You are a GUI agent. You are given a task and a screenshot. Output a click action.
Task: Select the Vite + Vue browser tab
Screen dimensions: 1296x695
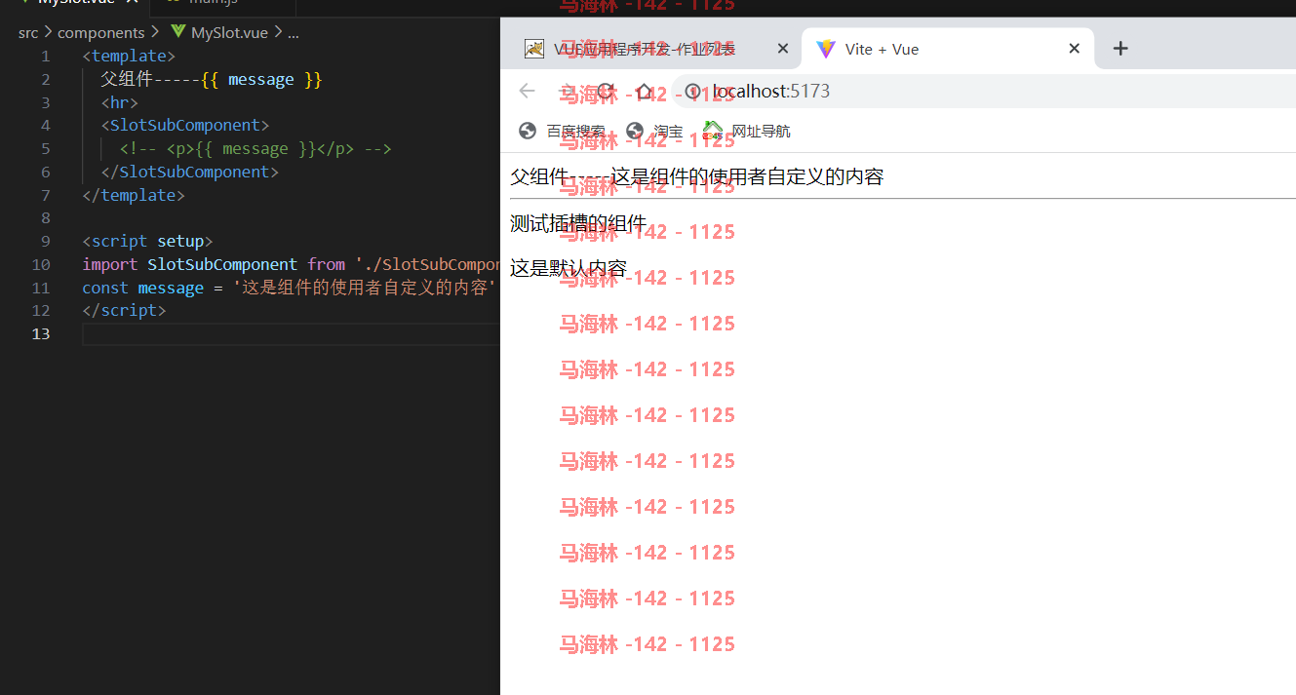point(948,49)
